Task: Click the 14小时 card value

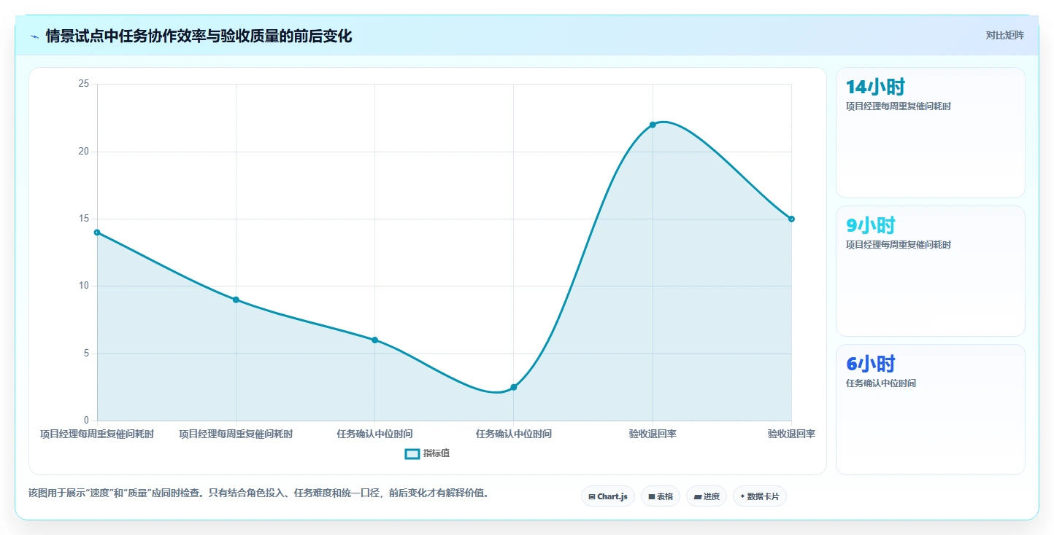Action: [875, 87]
